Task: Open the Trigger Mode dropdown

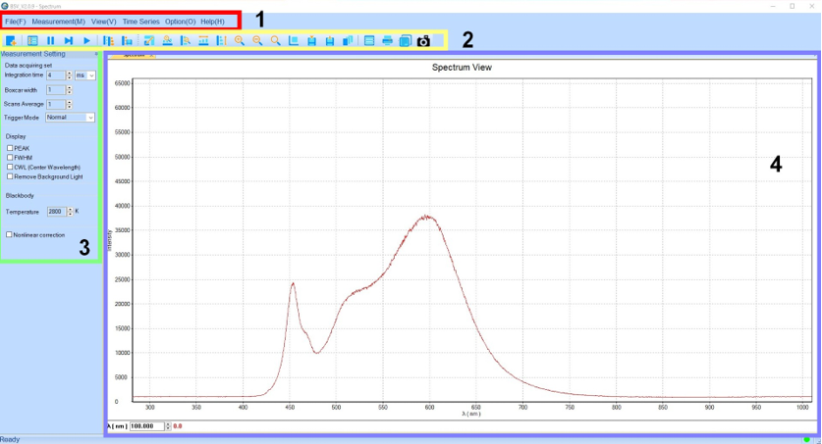Action: pyautogui.click(x=90, y=118)
